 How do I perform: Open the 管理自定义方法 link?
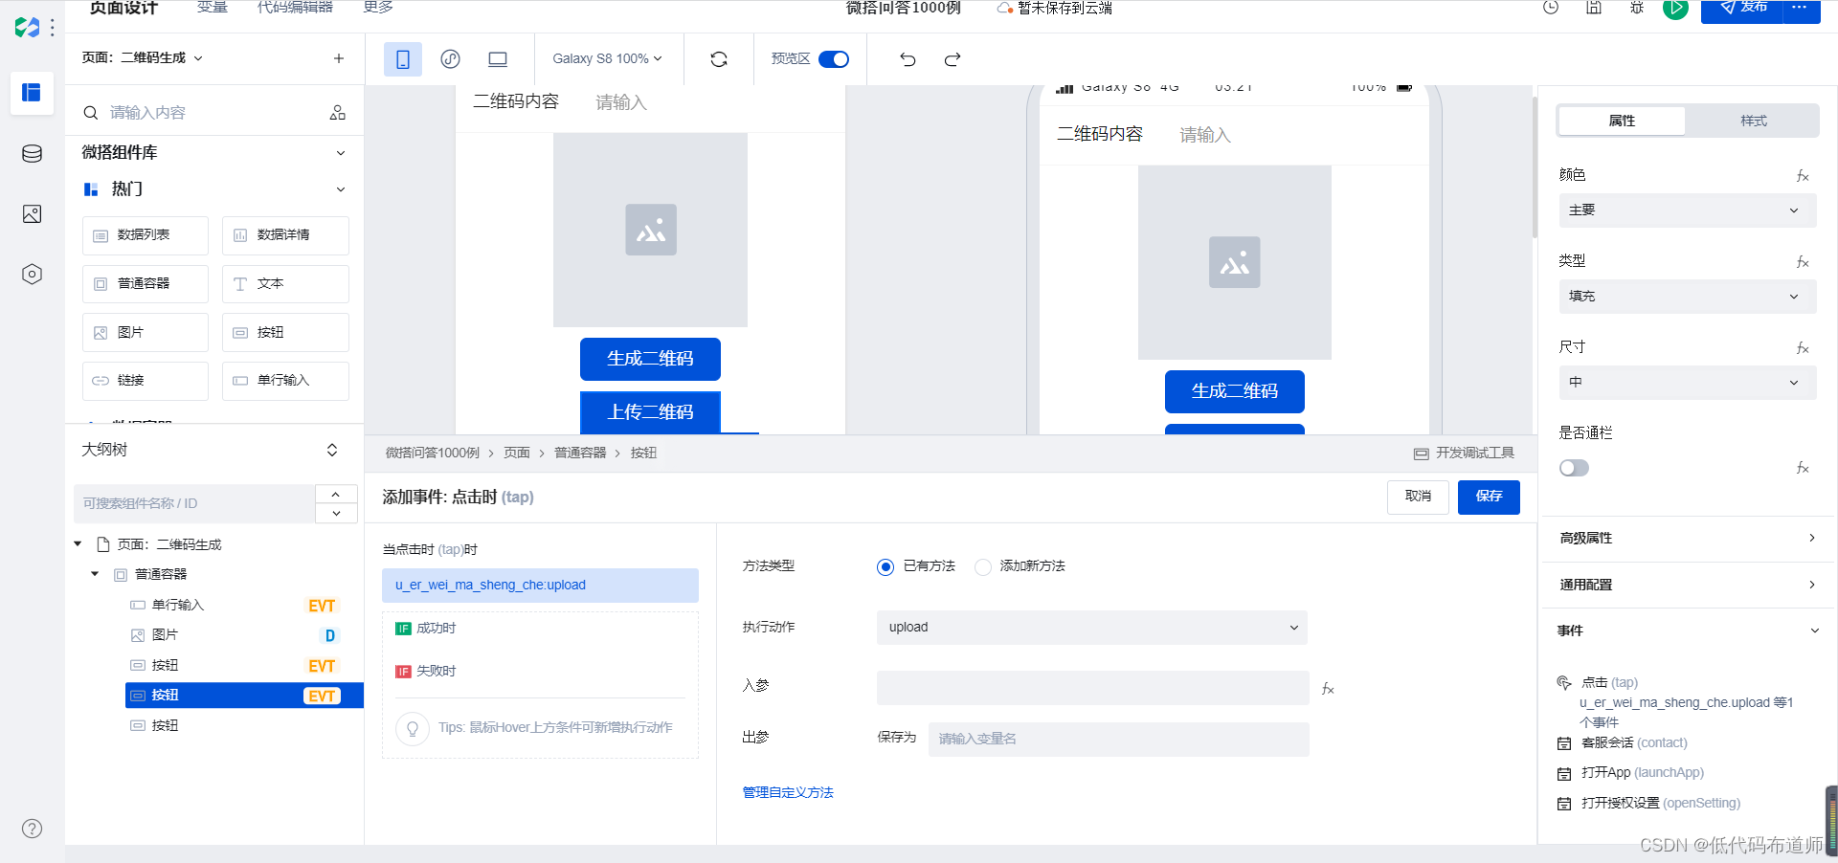788,792
